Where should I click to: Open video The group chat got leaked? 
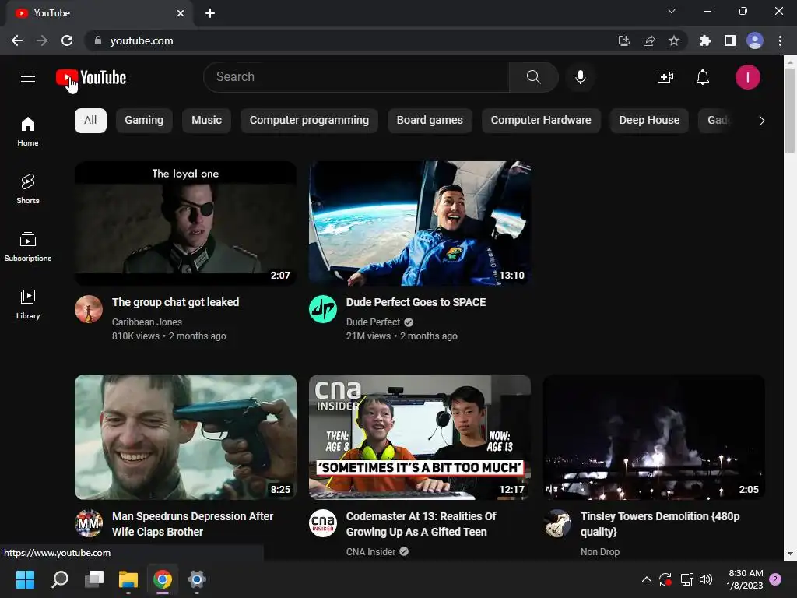coord(175,302)
